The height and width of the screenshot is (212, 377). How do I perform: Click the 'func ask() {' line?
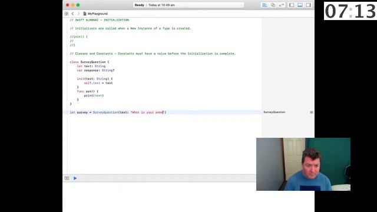(88, 91)
